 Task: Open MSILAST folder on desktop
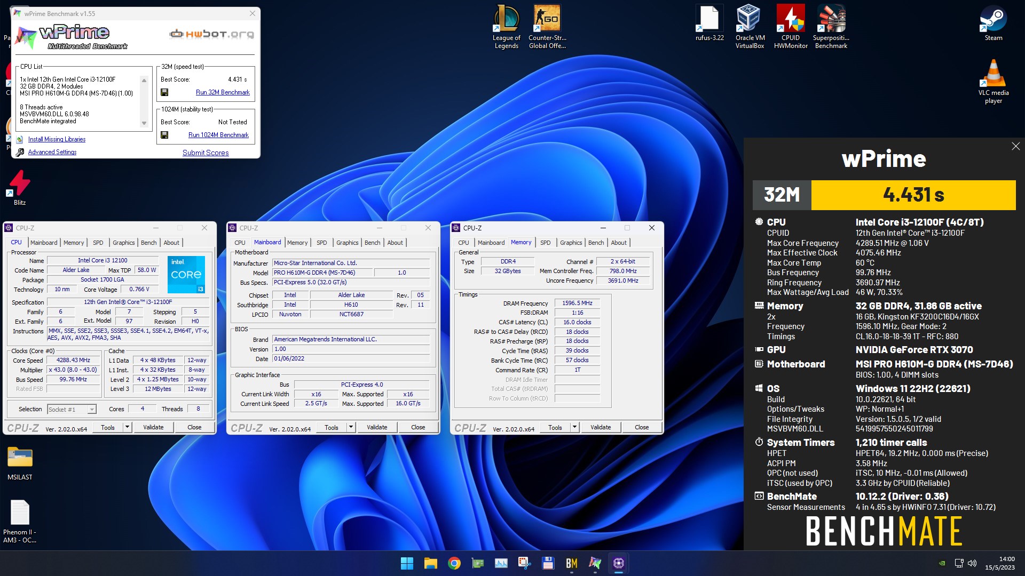(20, 463)
